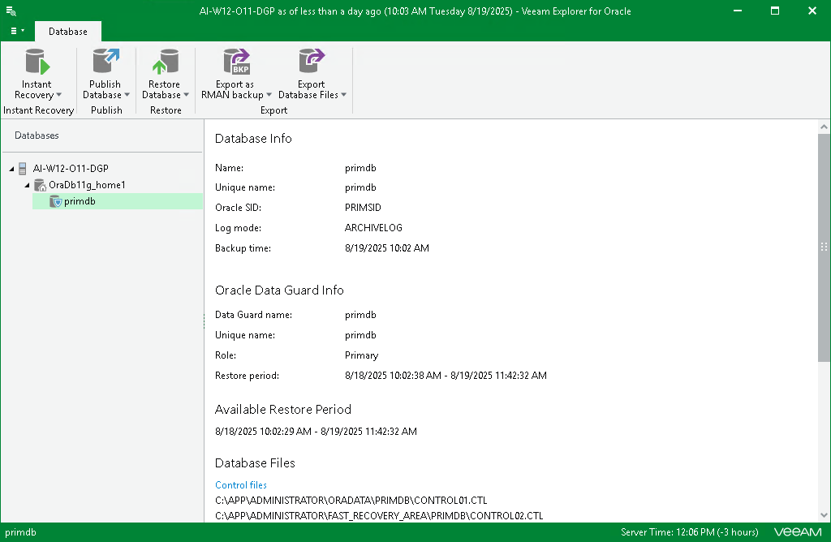Click the Export as RMAN backup icon
This screenshot has height=542, width=831.
tap(236, 62)
